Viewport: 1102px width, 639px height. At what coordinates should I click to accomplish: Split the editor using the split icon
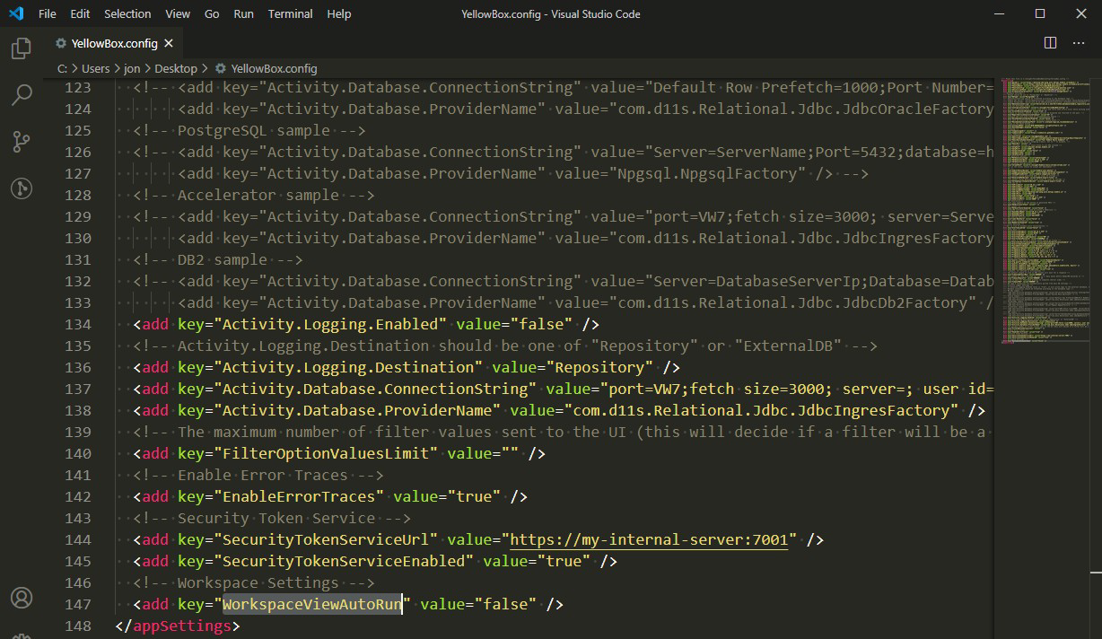click(1050, 42)
